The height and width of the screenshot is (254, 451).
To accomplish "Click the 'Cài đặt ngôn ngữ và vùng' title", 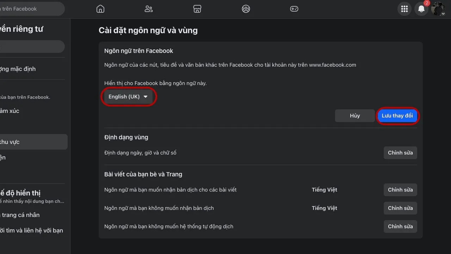I will click(148, 30).
